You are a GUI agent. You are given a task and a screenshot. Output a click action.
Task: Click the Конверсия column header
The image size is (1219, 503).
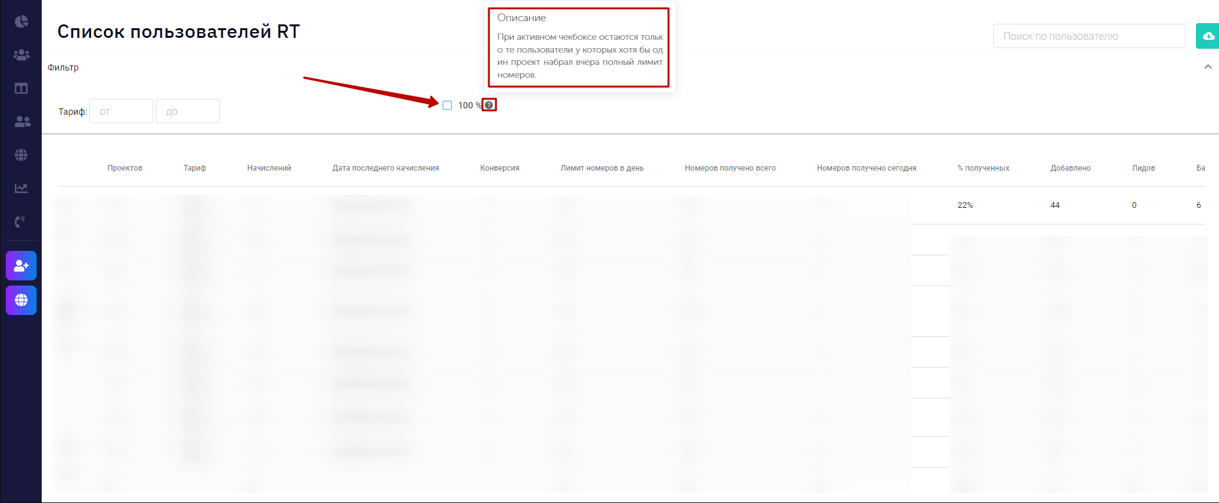pos(500,168)
